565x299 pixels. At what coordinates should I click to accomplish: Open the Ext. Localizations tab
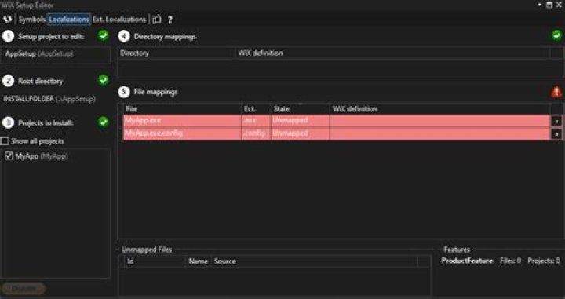tap(119, 20)
